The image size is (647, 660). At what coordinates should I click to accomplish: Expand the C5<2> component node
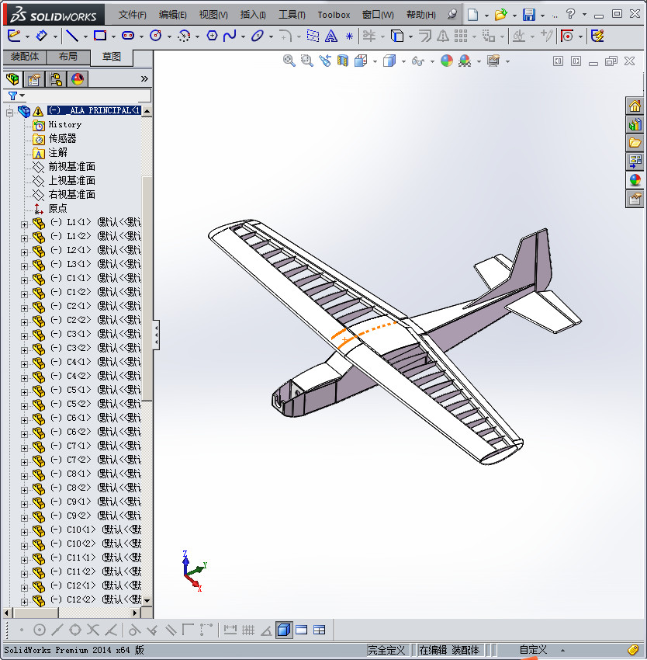[24, 406]
